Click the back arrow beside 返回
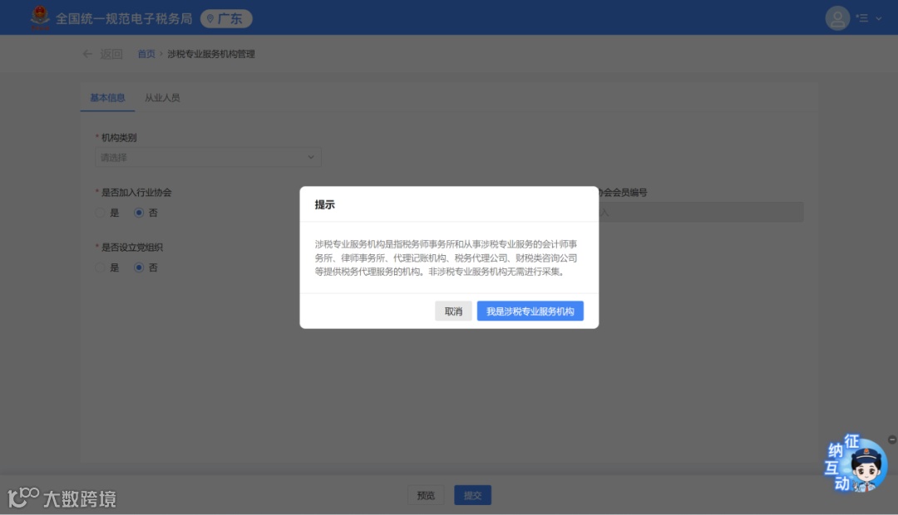This screenshot has height=515, width=898. pyautogui.click(x=87, y=53)
